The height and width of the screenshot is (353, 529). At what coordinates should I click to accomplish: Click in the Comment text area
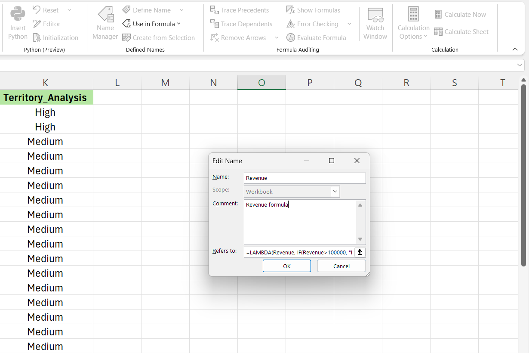point(300,222)
